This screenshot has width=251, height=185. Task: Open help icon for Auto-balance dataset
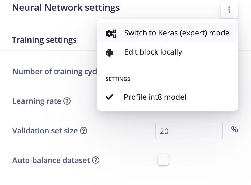(x=96, y=160)
